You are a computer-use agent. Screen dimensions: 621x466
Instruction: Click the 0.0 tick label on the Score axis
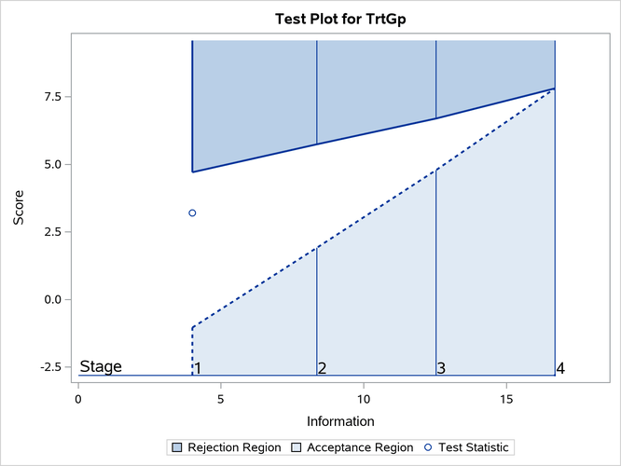(x=52, y=299)
